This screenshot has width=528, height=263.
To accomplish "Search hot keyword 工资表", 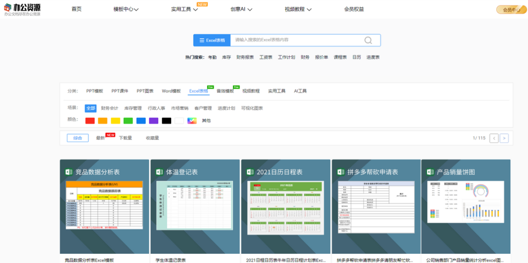I will pos(265,57).
